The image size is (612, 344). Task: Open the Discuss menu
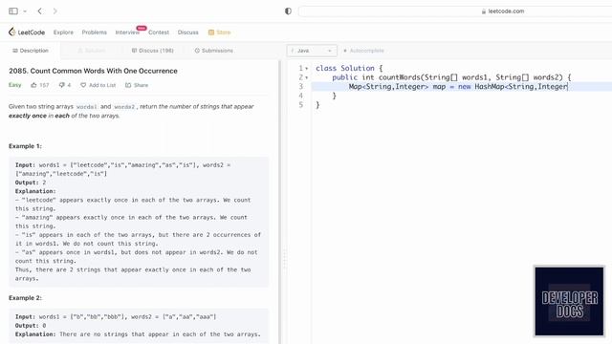(187, 32)
